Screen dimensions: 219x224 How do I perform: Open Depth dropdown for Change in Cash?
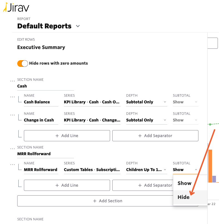point(146,120)
